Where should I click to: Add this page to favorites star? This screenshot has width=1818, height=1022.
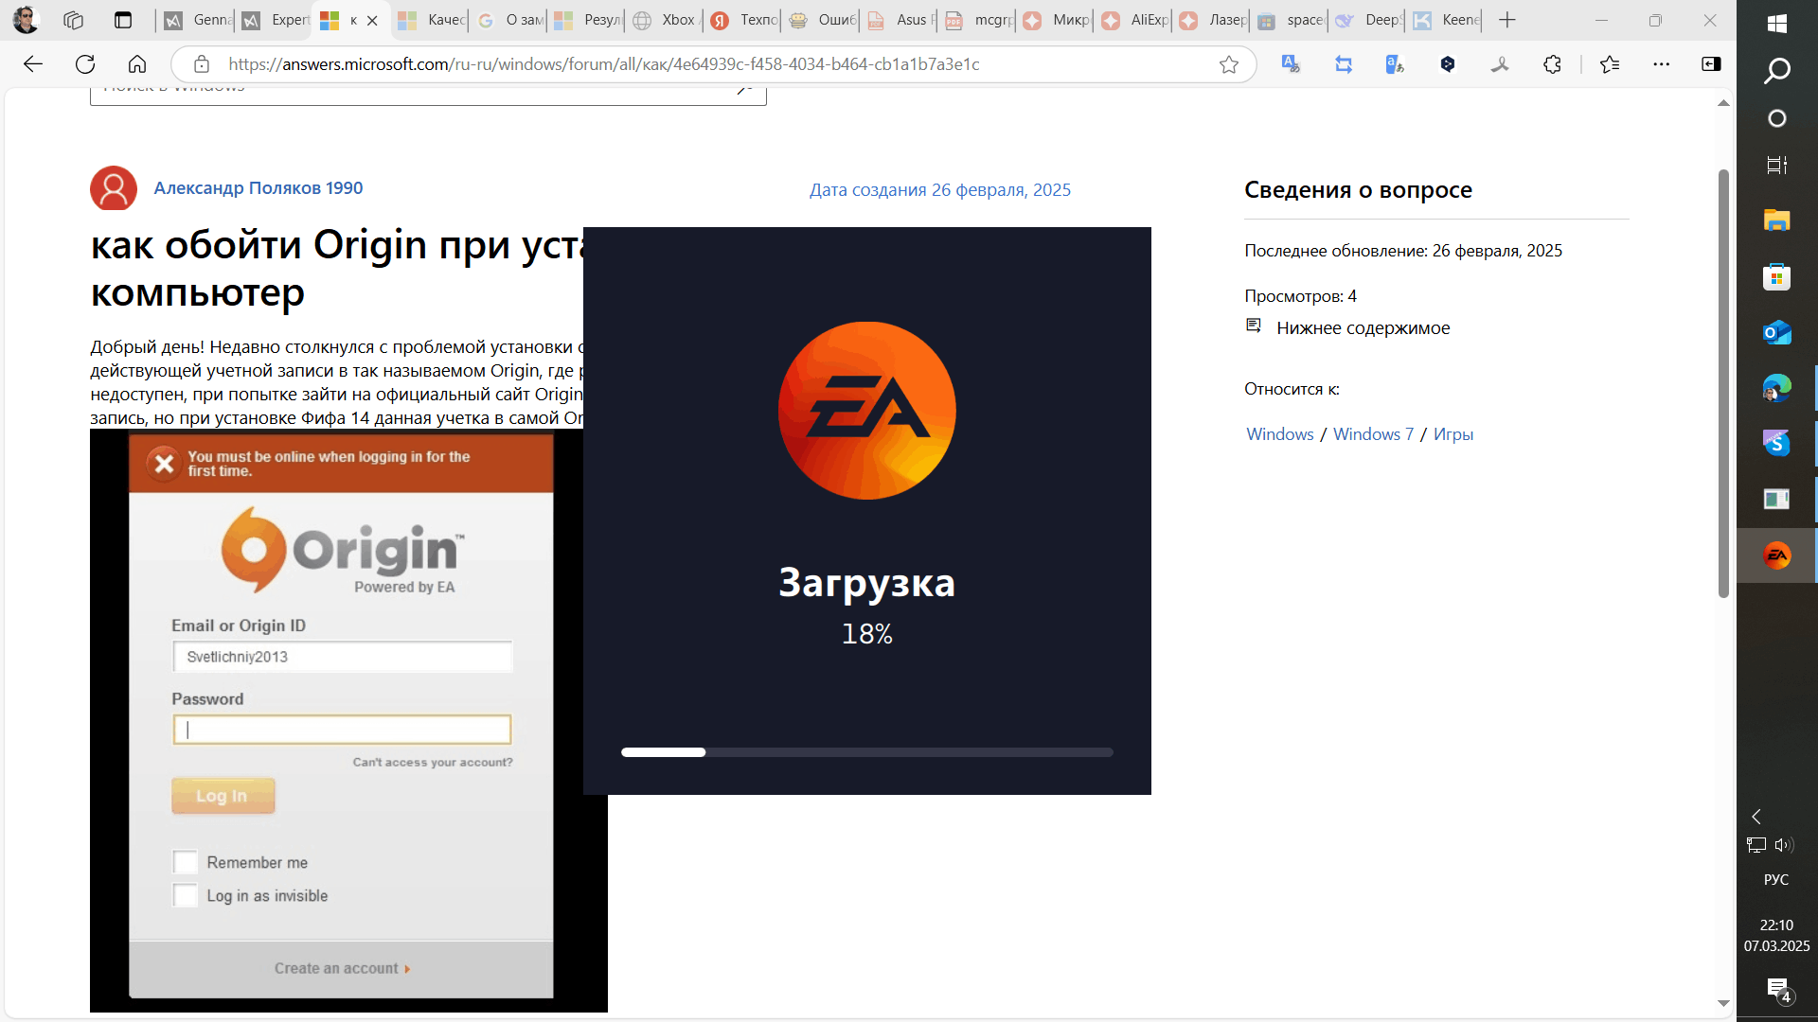point(1229,64)
